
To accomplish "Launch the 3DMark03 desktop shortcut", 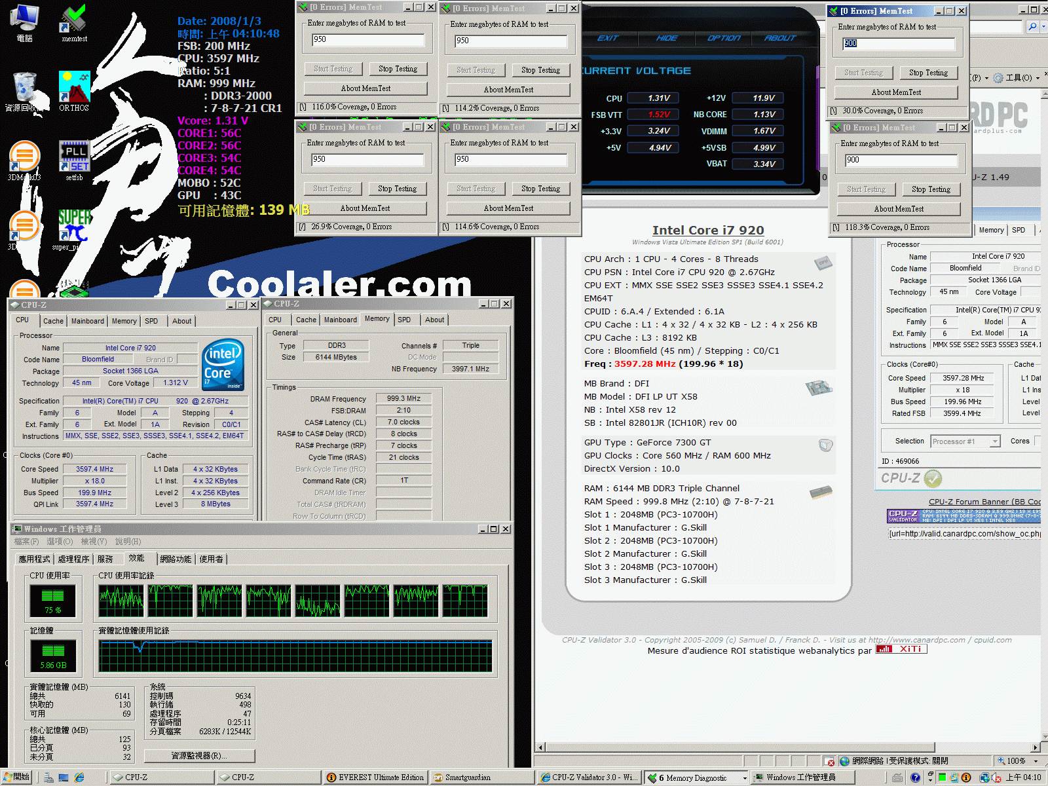I will pos(24,161).
